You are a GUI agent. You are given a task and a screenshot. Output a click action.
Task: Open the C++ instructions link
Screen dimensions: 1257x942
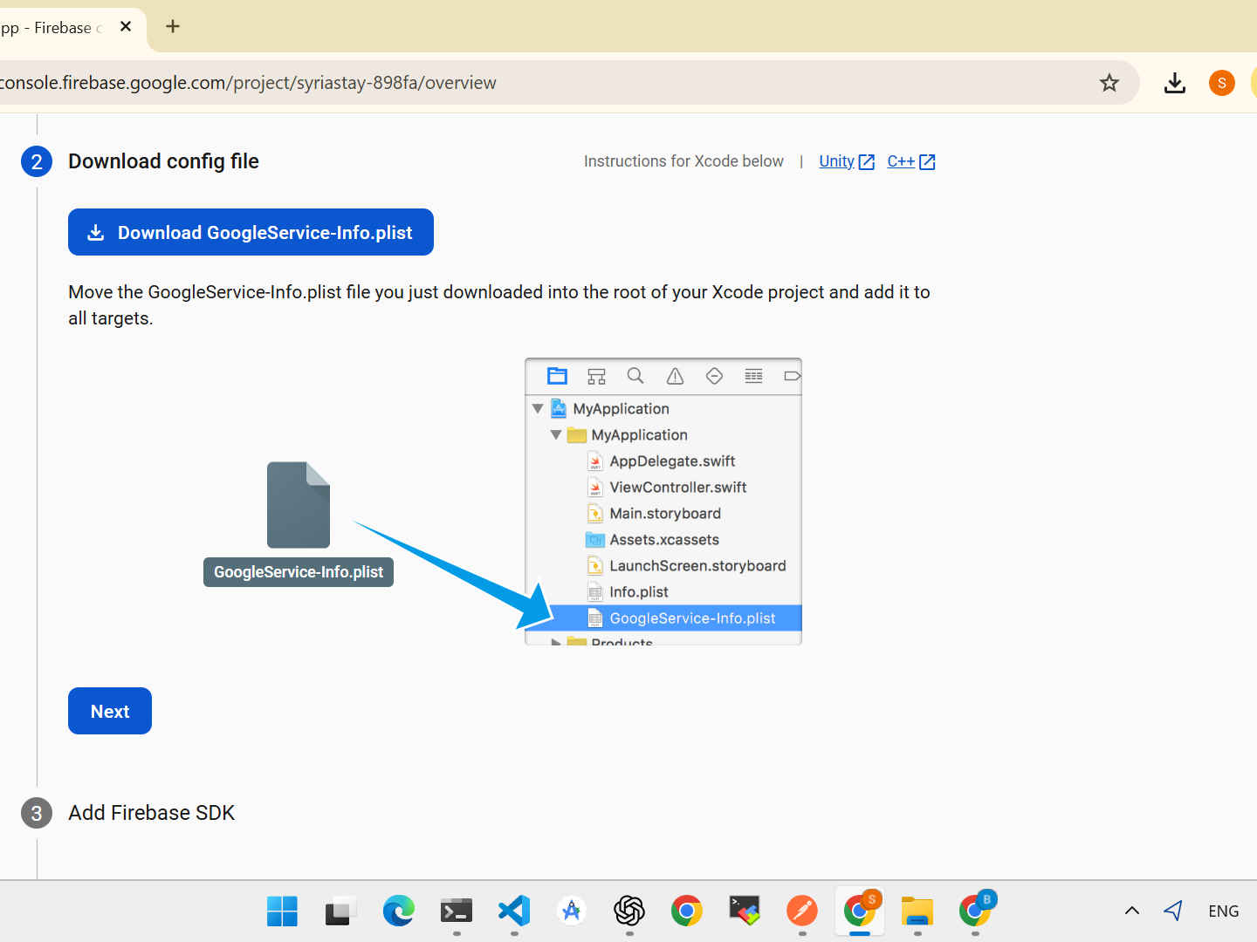pyautogui.click(x=910, y=161)
